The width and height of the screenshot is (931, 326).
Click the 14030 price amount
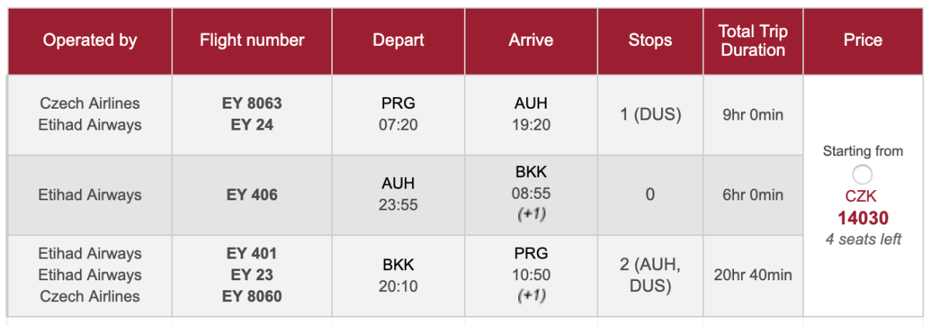863,219
